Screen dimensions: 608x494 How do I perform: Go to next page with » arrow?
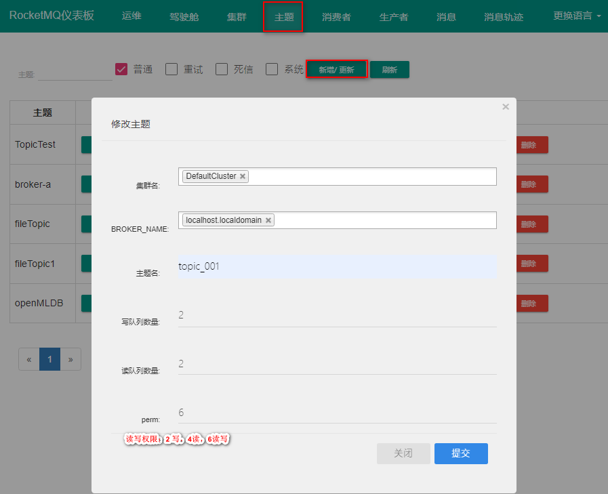70,359
